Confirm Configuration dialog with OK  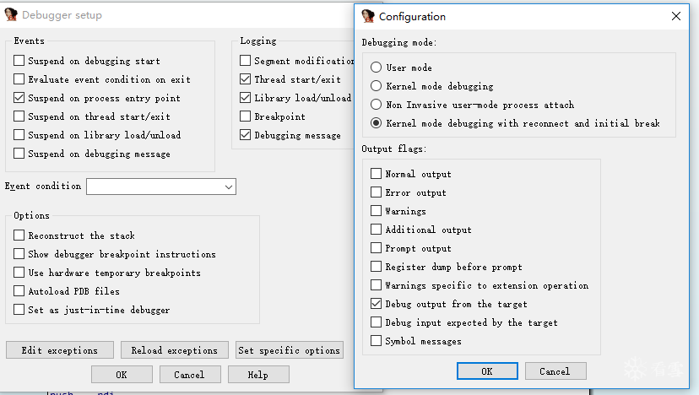pos(486,371)
